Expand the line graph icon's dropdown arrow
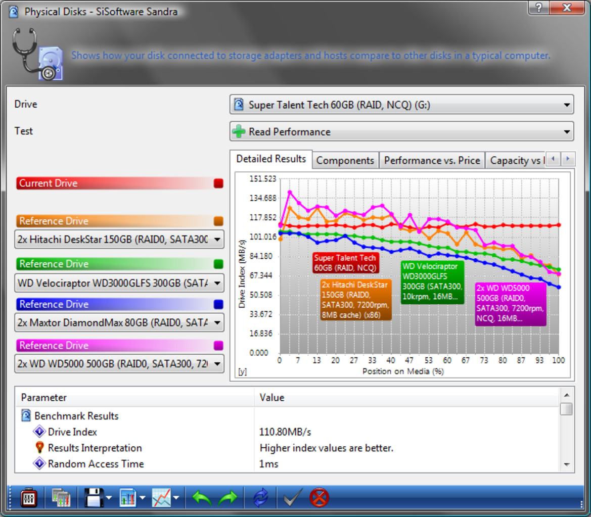The image size is (591, 517). click(176, 498)
